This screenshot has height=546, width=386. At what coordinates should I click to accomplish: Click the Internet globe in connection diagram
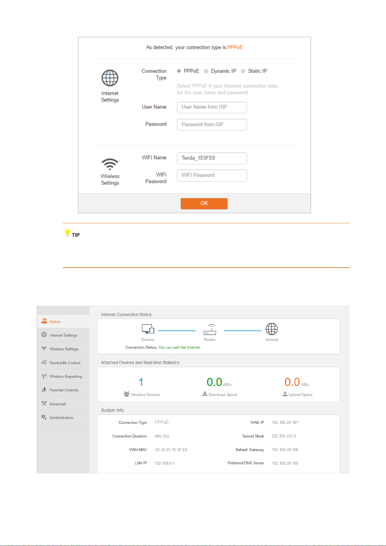point(272,329)
